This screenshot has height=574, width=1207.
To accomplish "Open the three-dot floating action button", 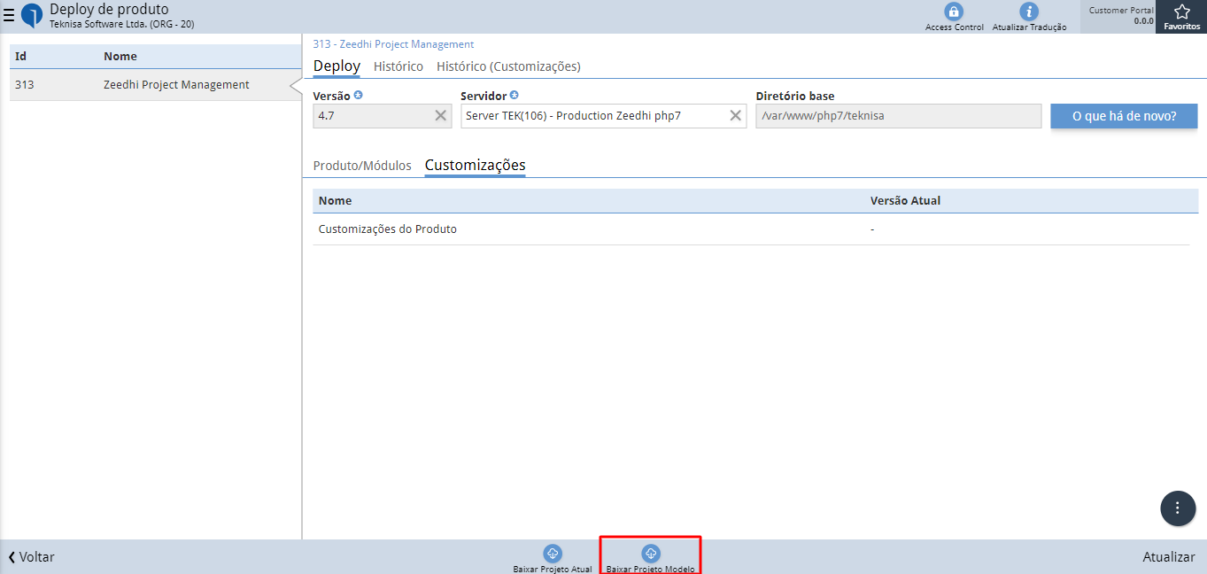I will [1178, 508].
